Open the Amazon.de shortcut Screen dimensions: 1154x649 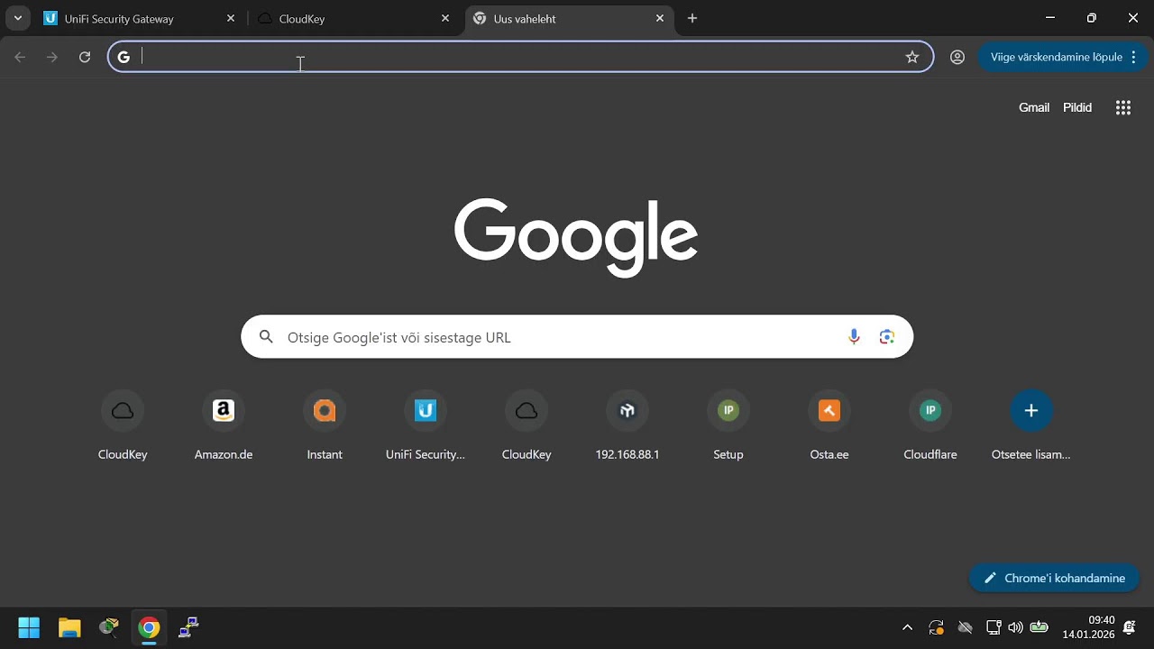224,425
